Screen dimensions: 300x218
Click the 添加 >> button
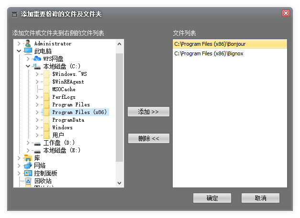[148, 112]
